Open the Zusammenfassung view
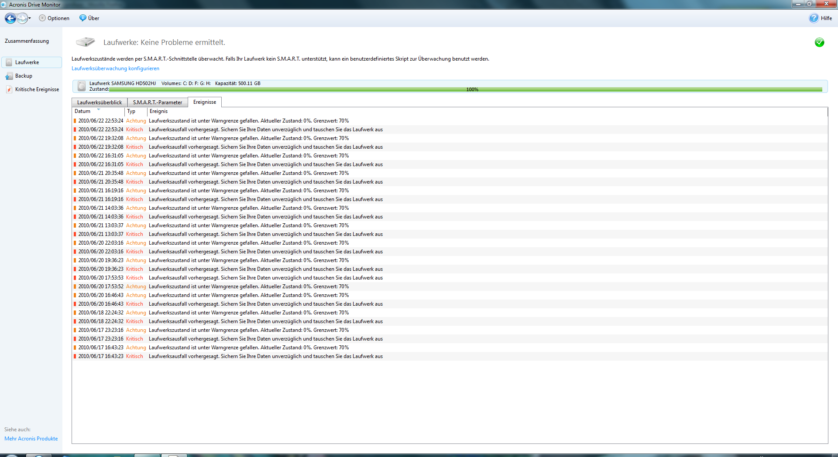The image size is (838, 457). [x=27, y=41]
